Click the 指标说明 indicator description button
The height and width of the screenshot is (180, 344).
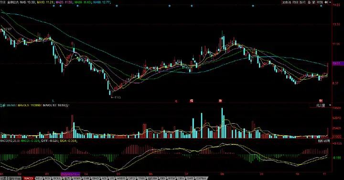(324, 141)
